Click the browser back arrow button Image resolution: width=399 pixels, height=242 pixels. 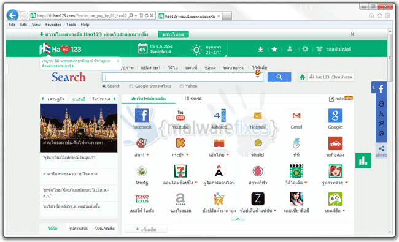coord(12,15)
